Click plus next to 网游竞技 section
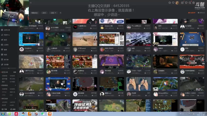 [x=15, y=85]
